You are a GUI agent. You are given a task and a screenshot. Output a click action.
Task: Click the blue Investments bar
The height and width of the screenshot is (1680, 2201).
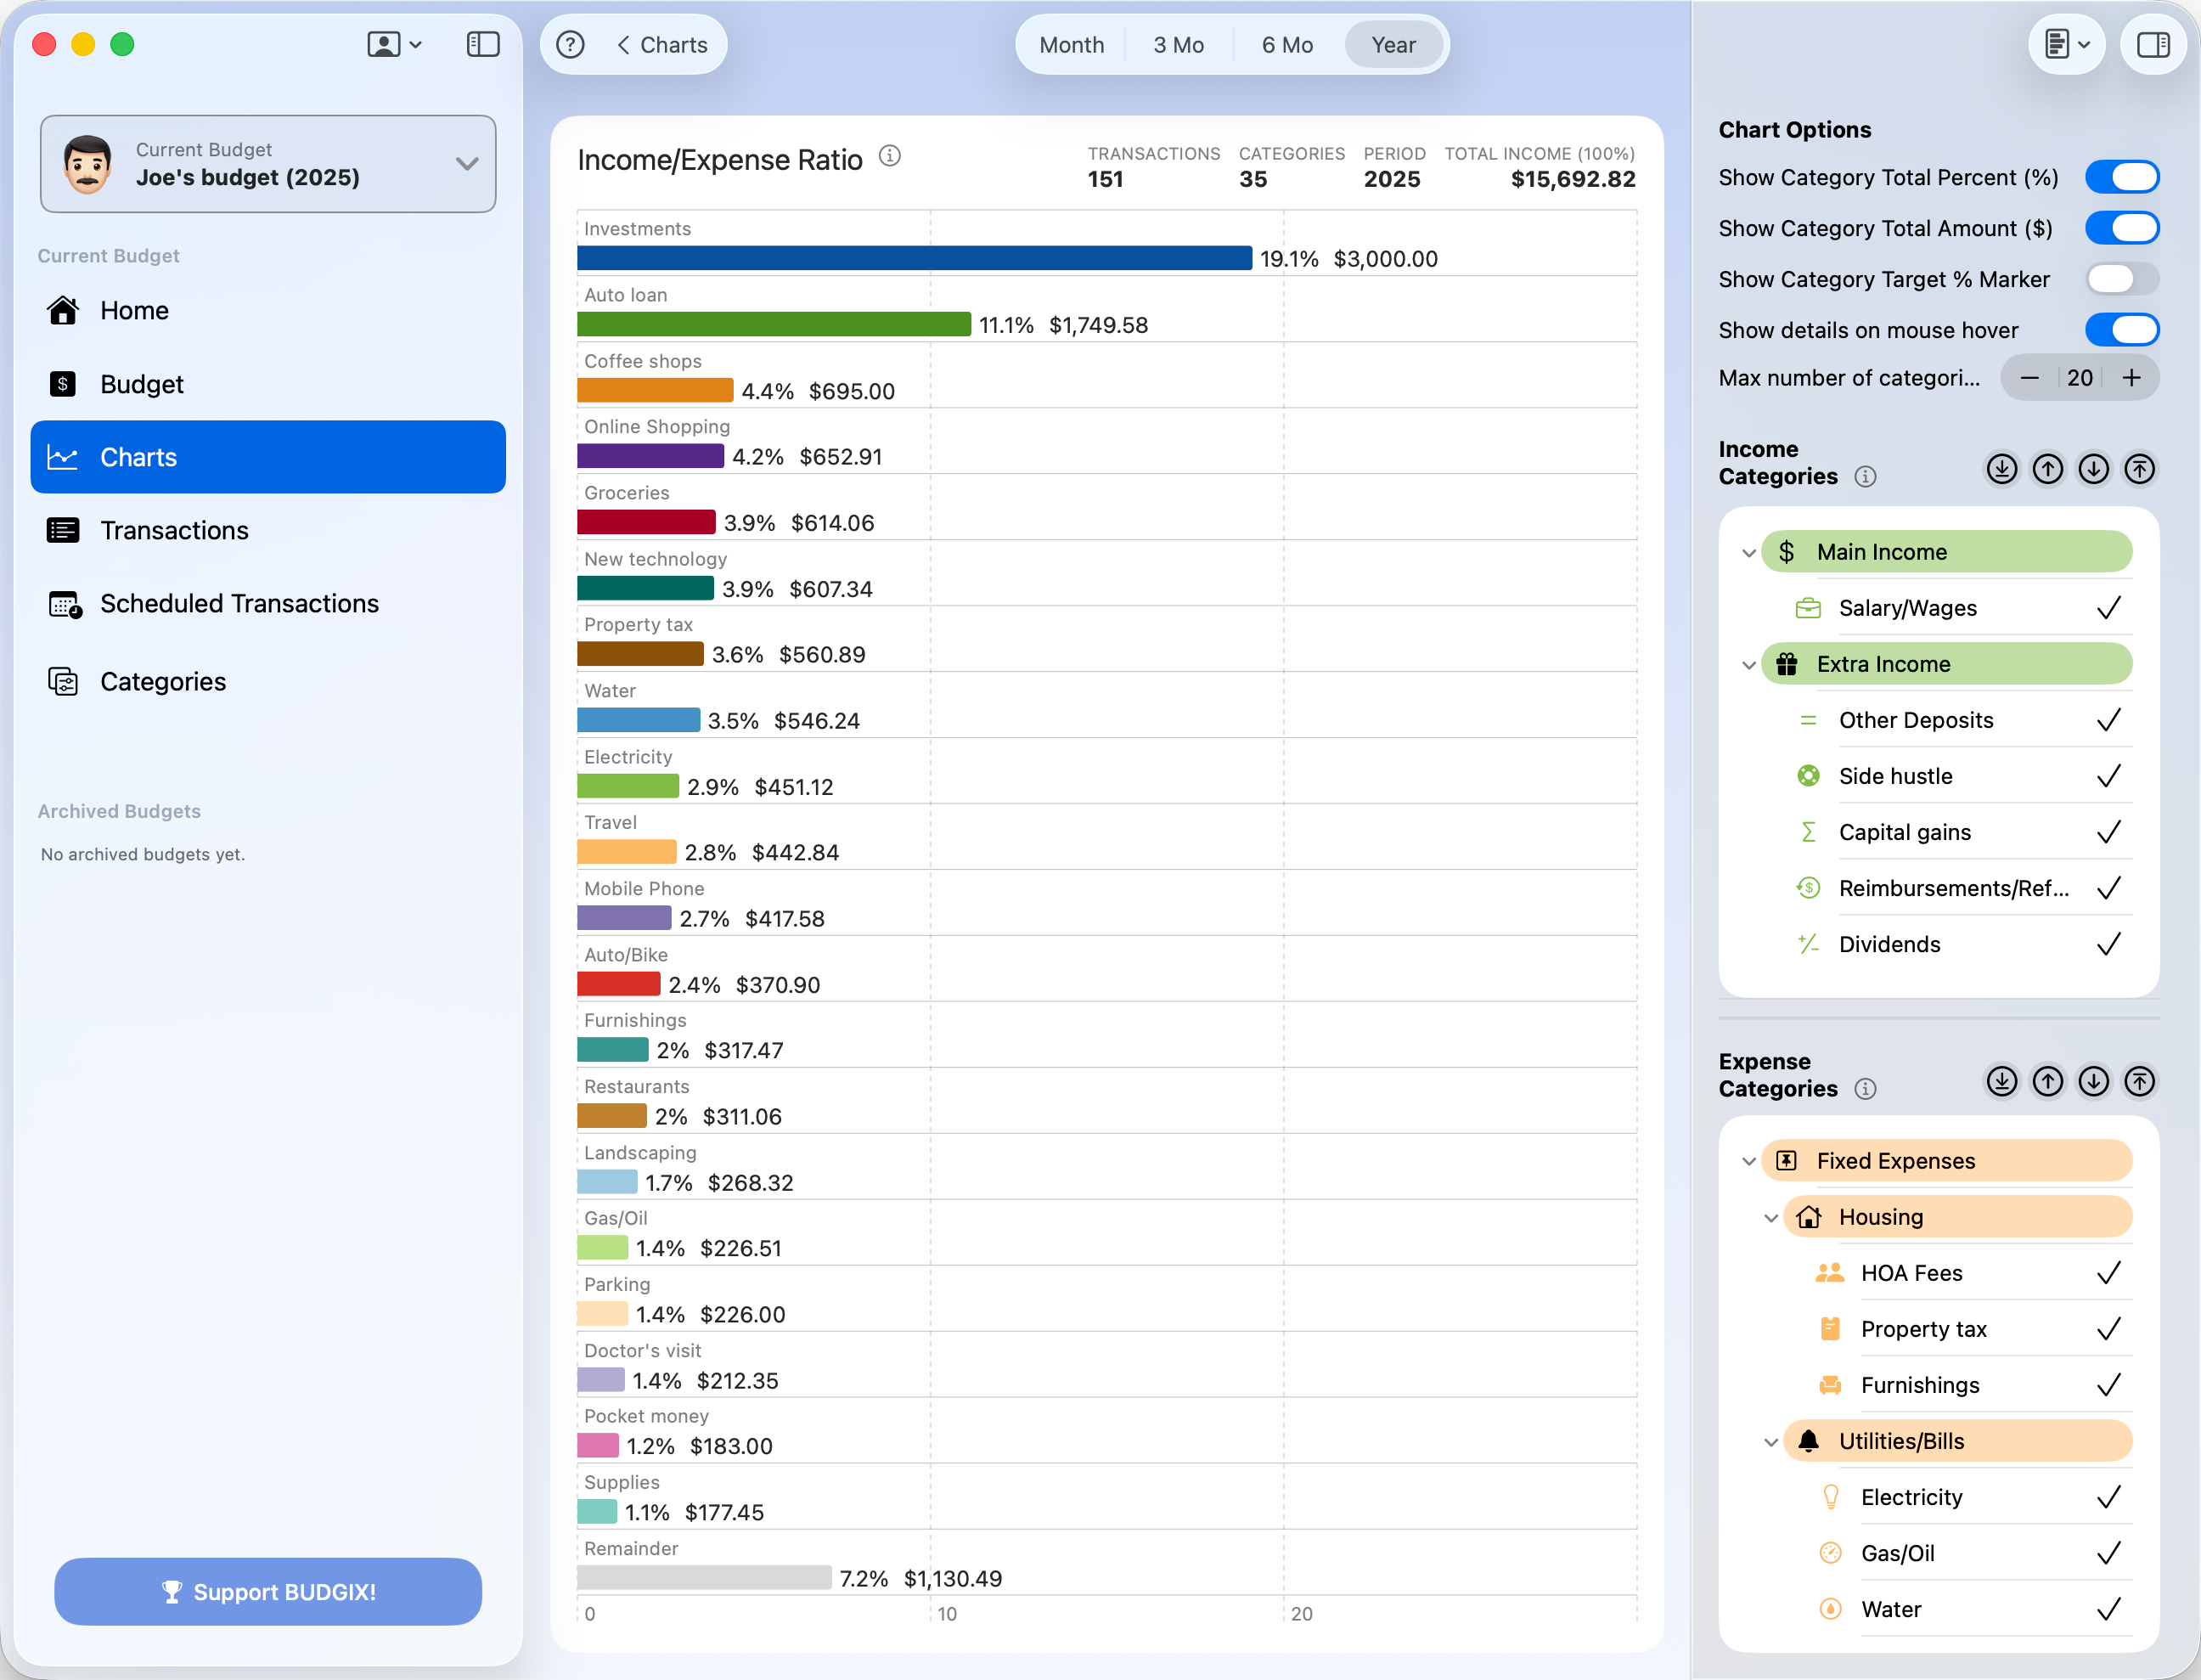pyautogui.click(x=914, y=259)
